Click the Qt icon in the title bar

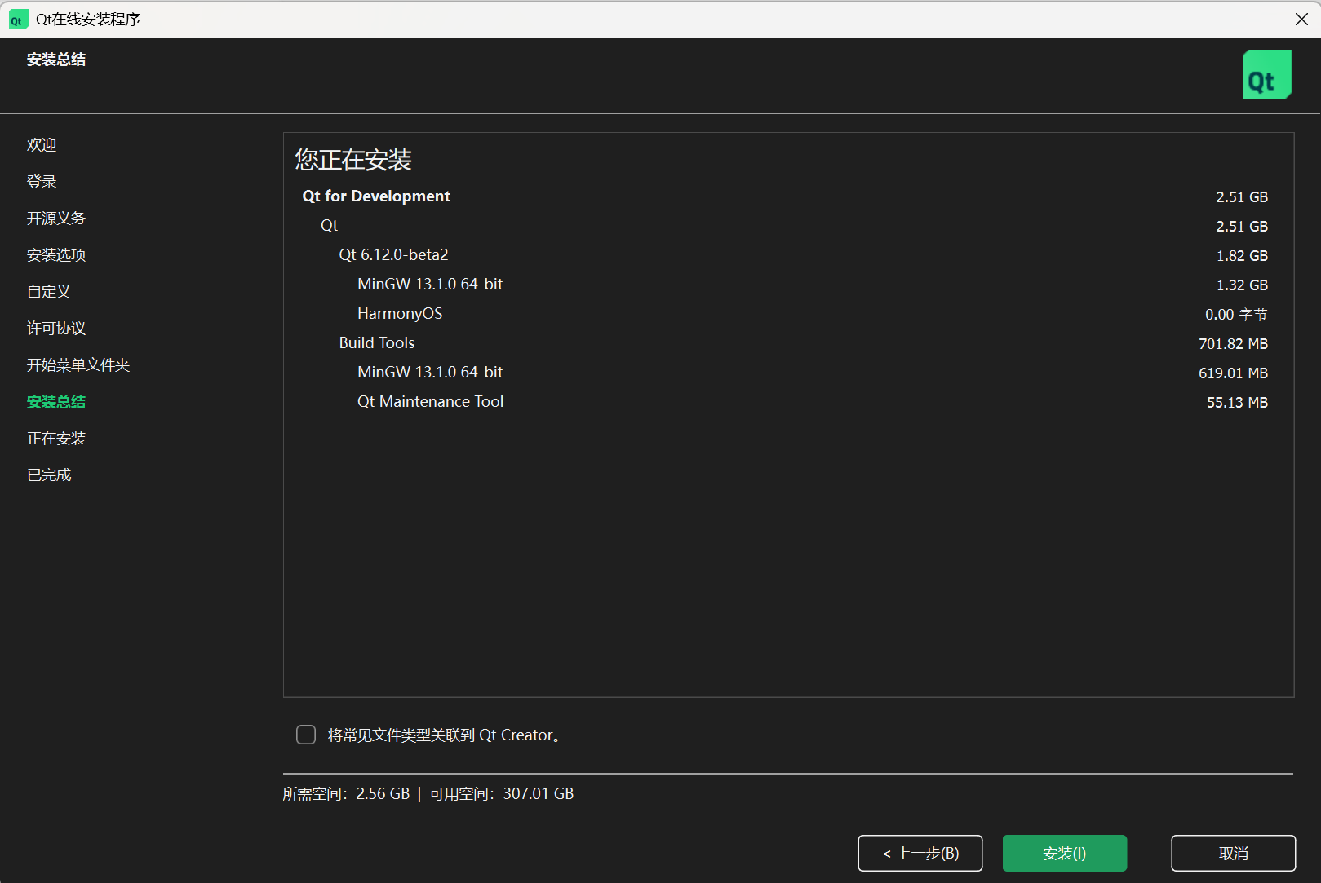point(18,20)
